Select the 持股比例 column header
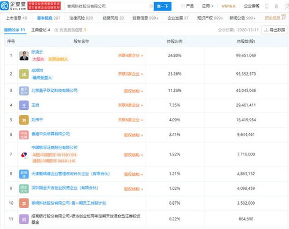Viewport: 289px width, 229px height. [x=175, y=41]
